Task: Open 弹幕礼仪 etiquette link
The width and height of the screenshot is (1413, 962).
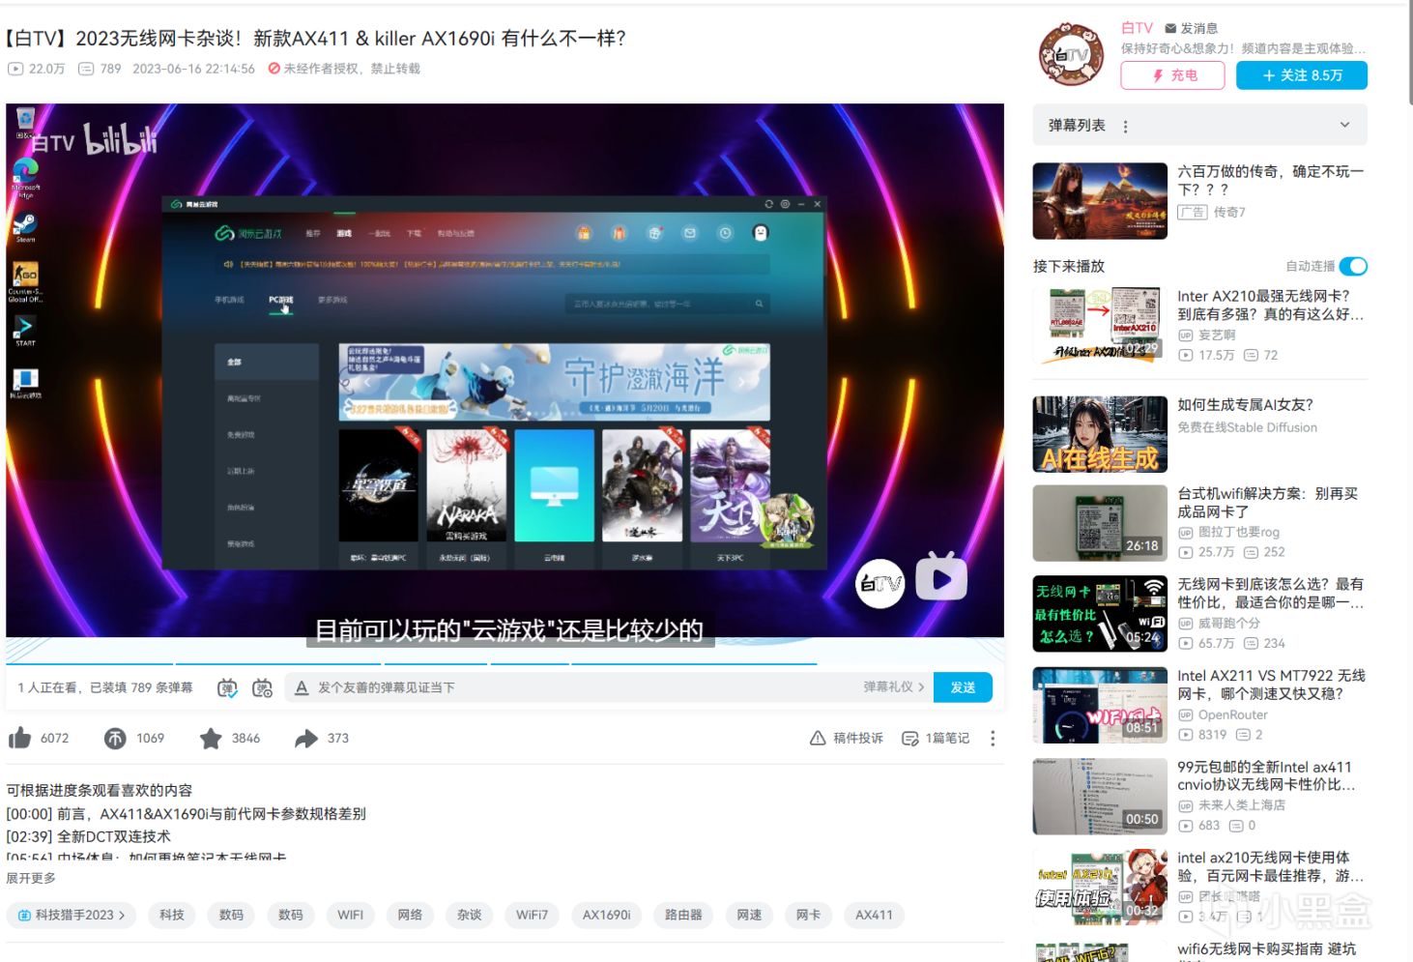Action: click(x=894, y=687)
